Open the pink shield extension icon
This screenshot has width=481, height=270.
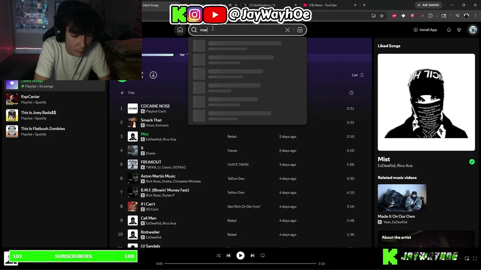(412, 16)
